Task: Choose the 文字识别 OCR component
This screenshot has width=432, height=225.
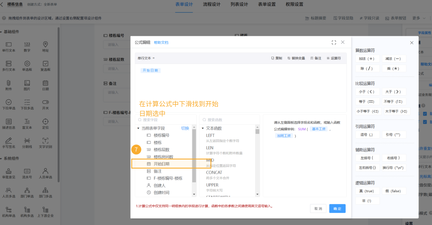Action: [x=45, y=143]
